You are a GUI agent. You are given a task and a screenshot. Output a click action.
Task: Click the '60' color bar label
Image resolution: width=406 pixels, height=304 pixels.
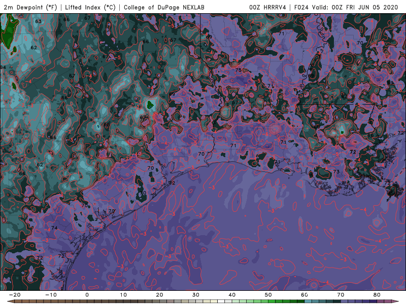pyautogui.click(x=304, y=295)
